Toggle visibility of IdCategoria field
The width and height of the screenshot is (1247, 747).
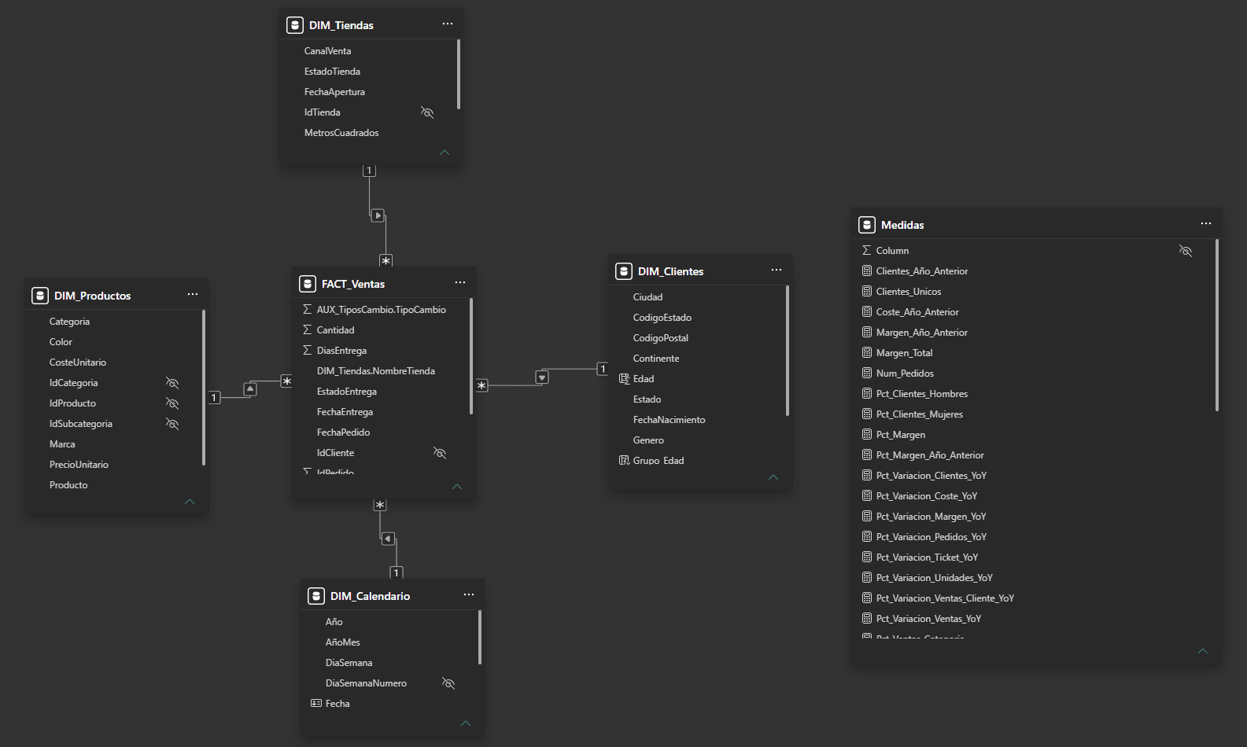(172, 383)
